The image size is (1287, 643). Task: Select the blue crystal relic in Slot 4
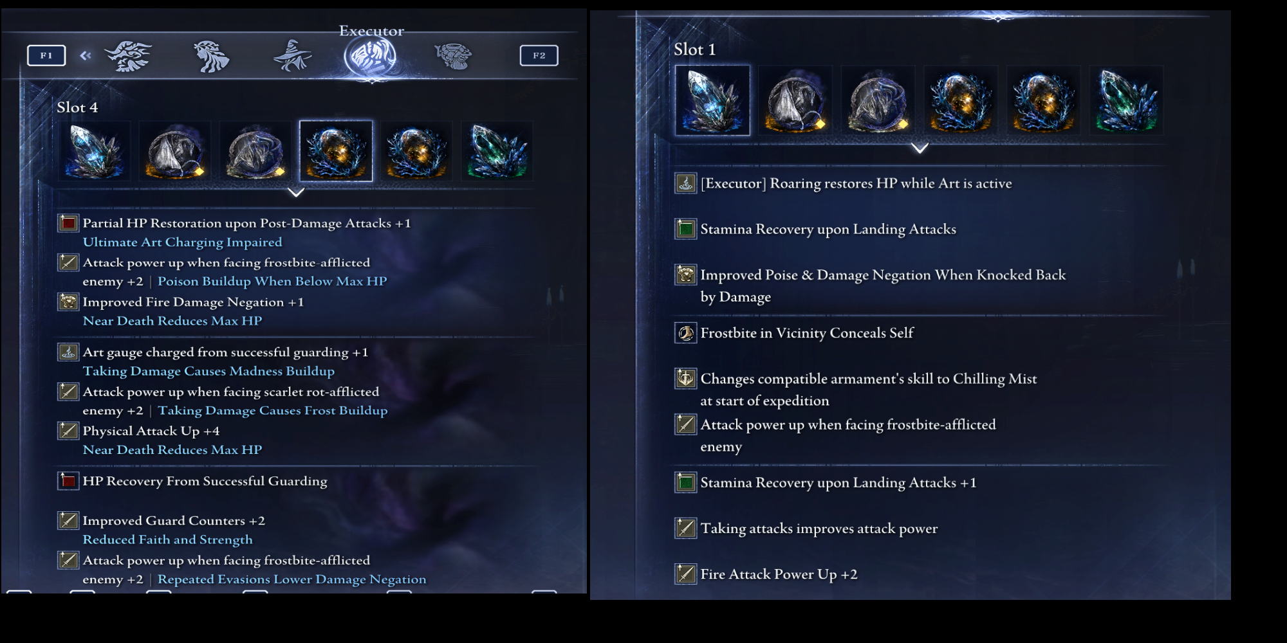click(x=95, y=151)
